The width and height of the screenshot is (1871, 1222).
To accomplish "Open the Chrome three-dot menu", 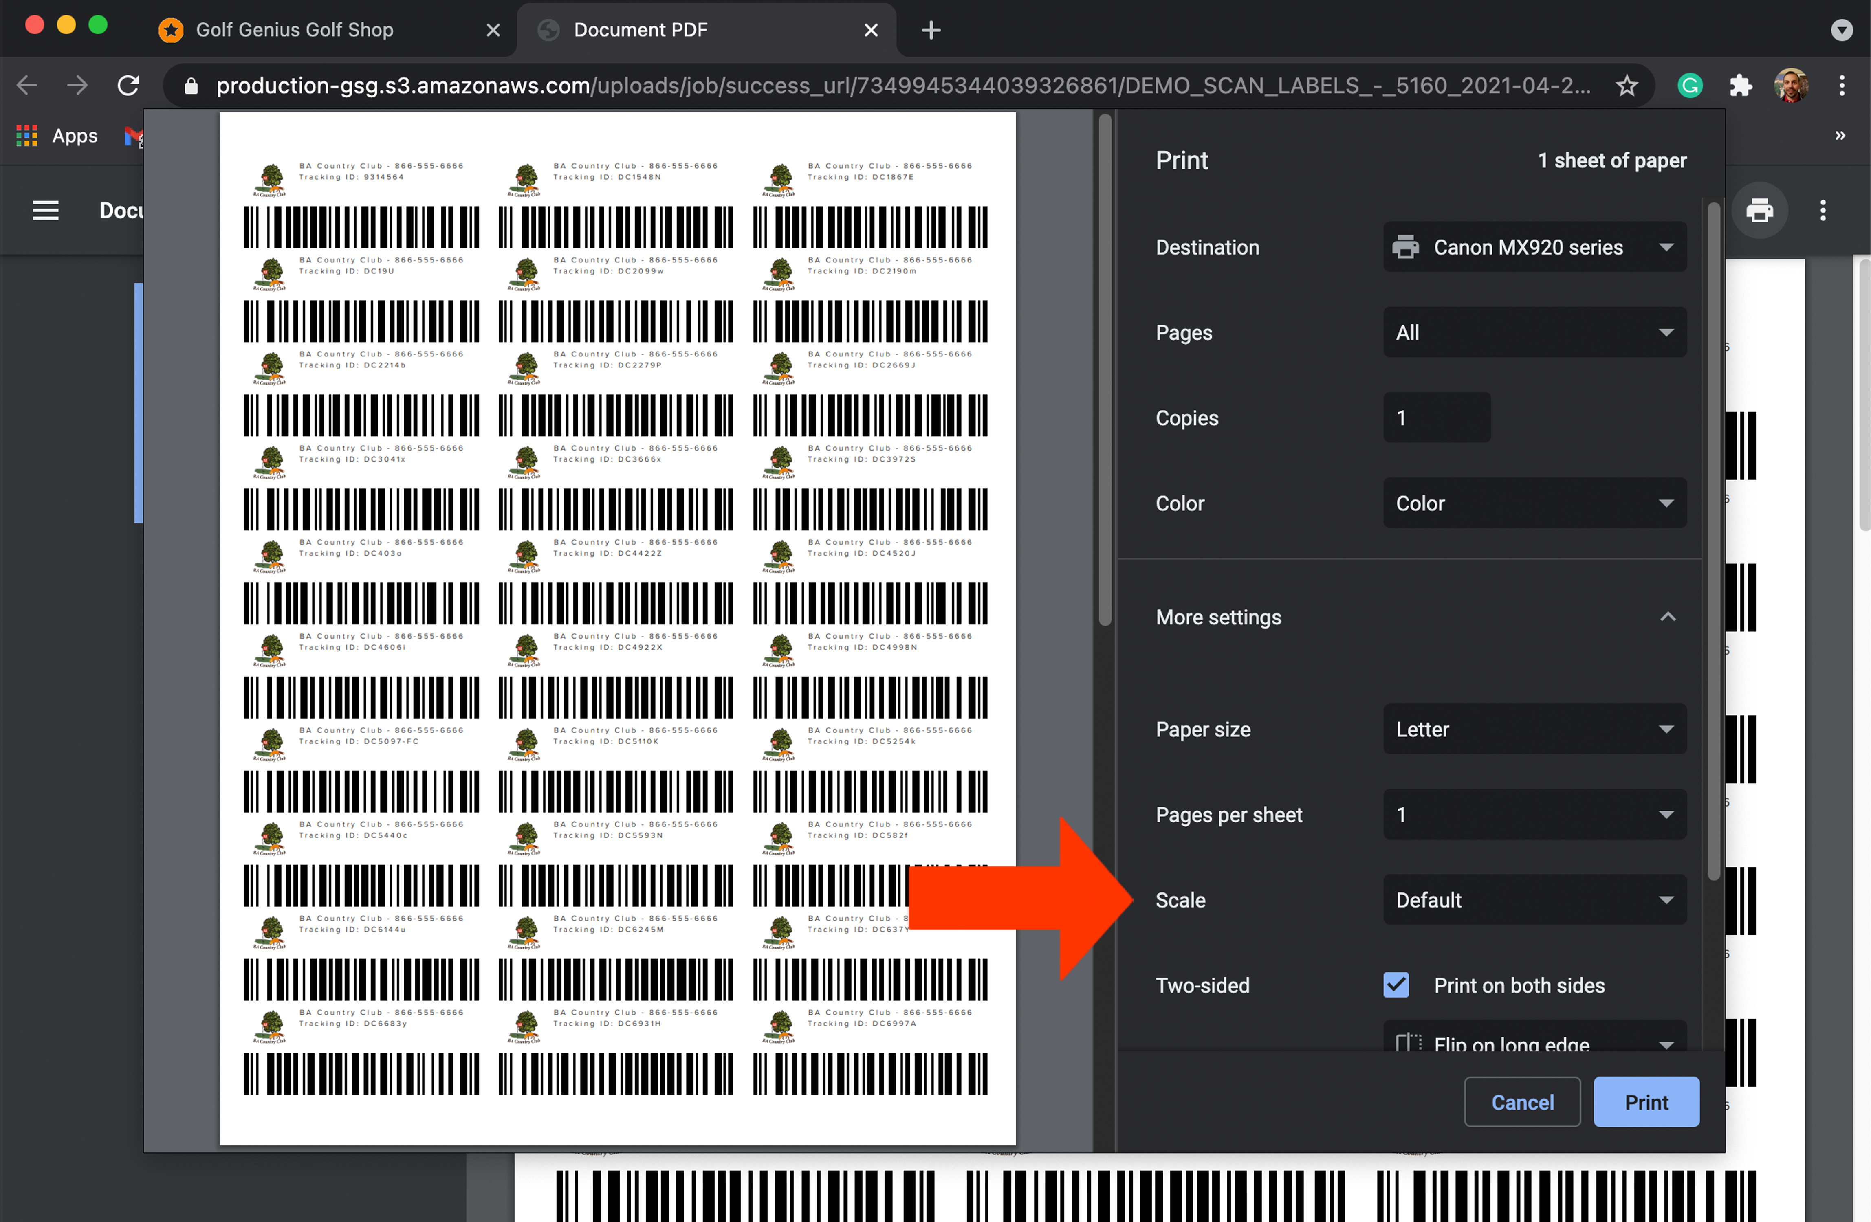I will tap(1842, 85).
